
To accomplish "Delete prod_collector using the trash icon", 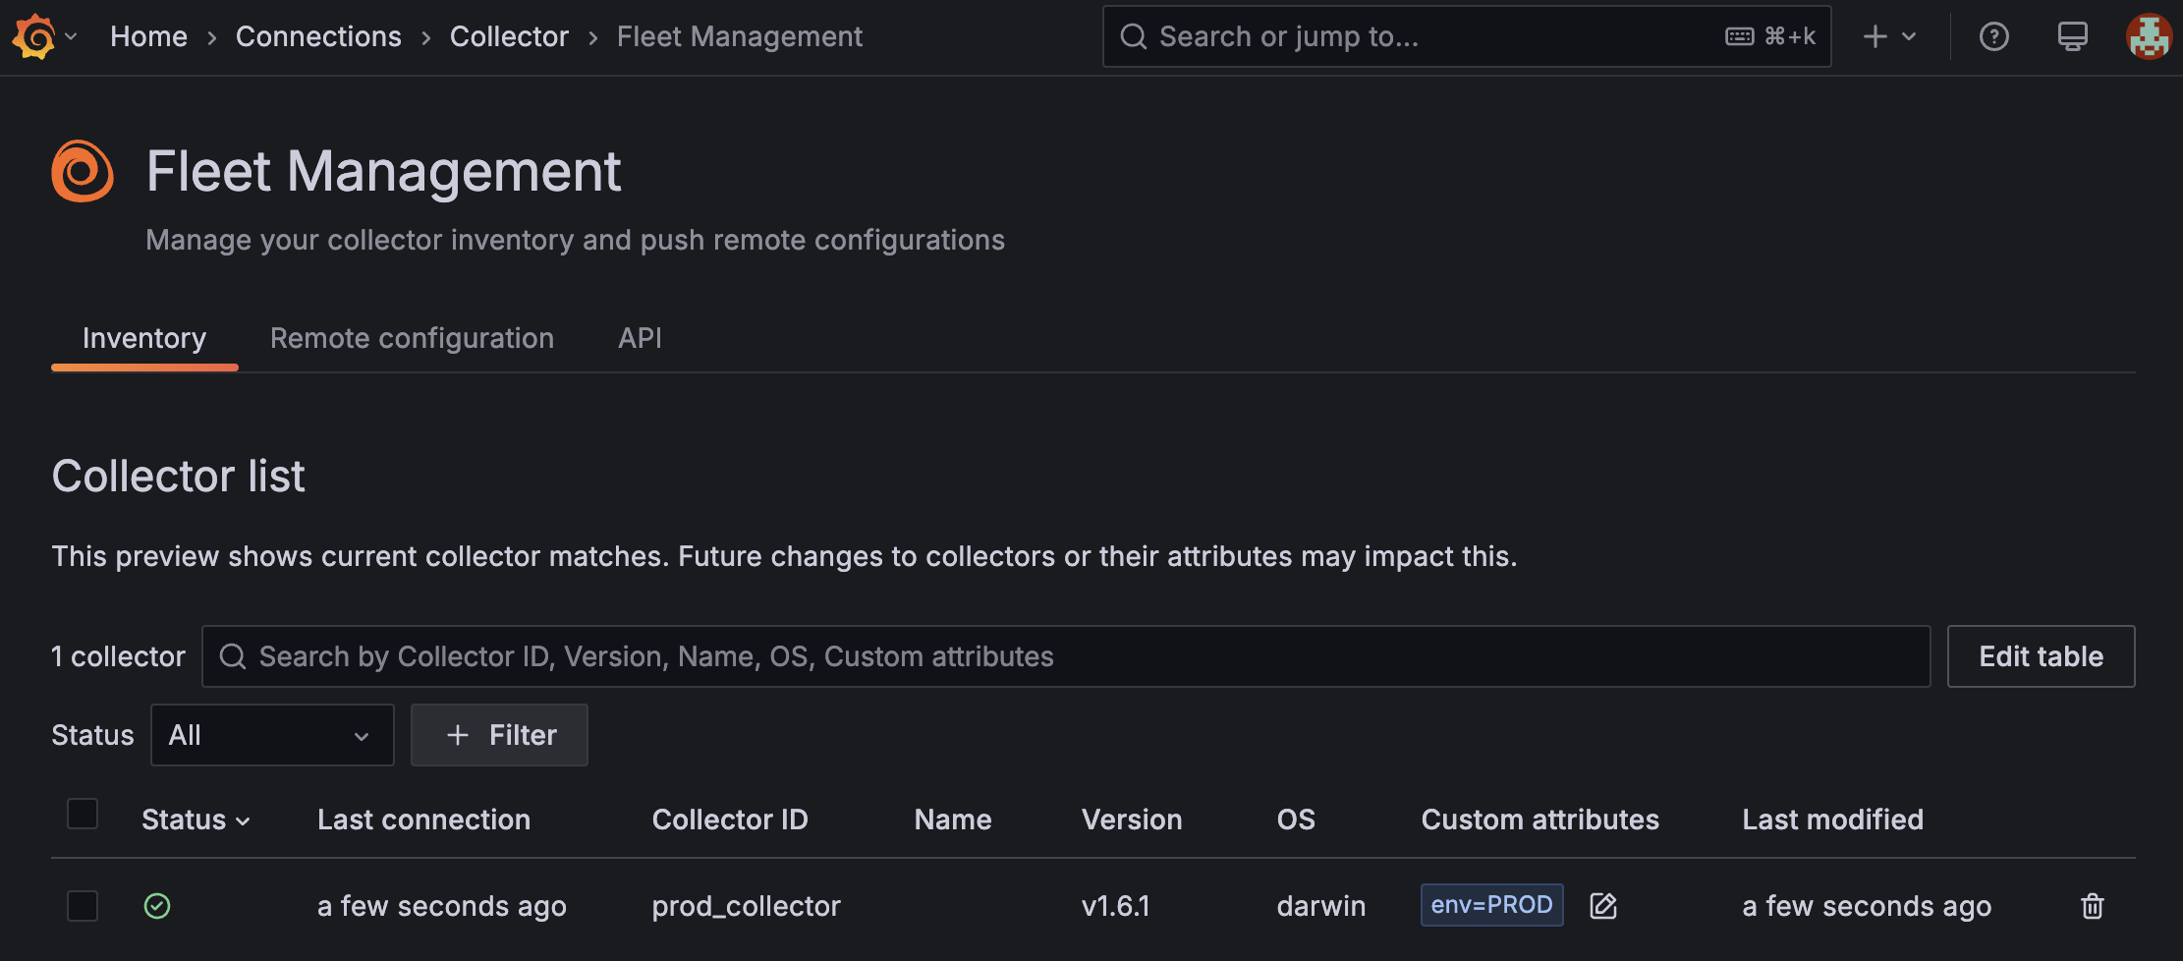I will 2091,906.
